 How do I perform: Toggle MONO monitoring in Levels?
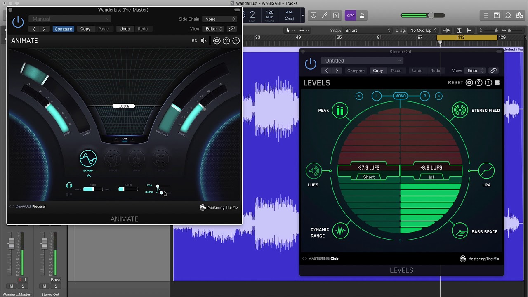401,96
